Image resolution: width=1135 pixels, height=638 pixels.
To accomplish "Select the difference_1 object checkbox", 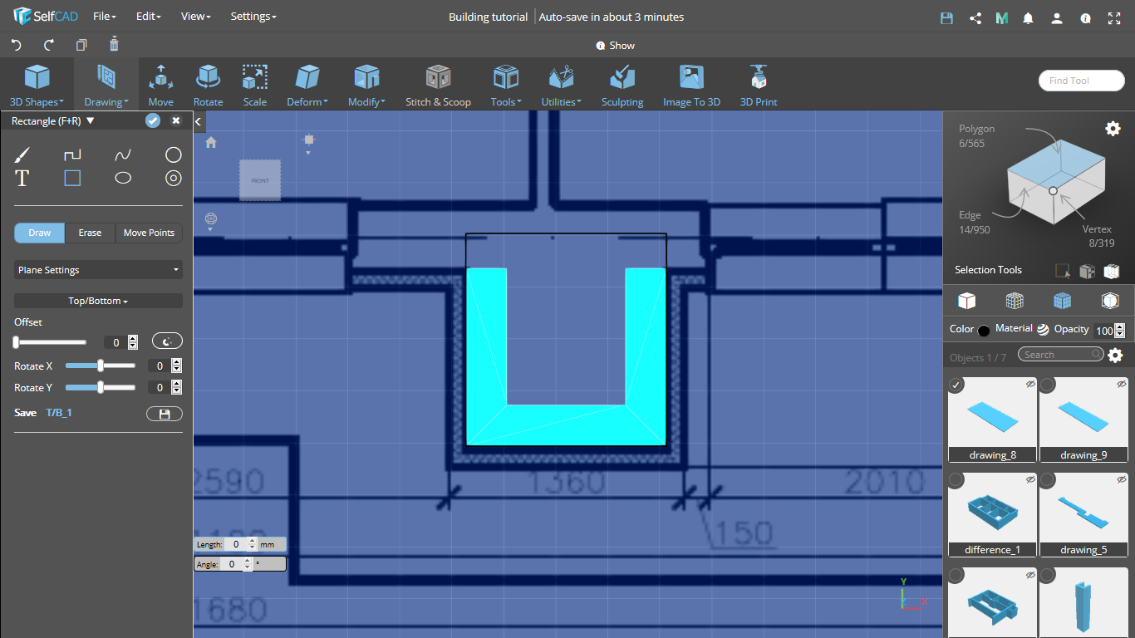I will click(x=956, y=480).
